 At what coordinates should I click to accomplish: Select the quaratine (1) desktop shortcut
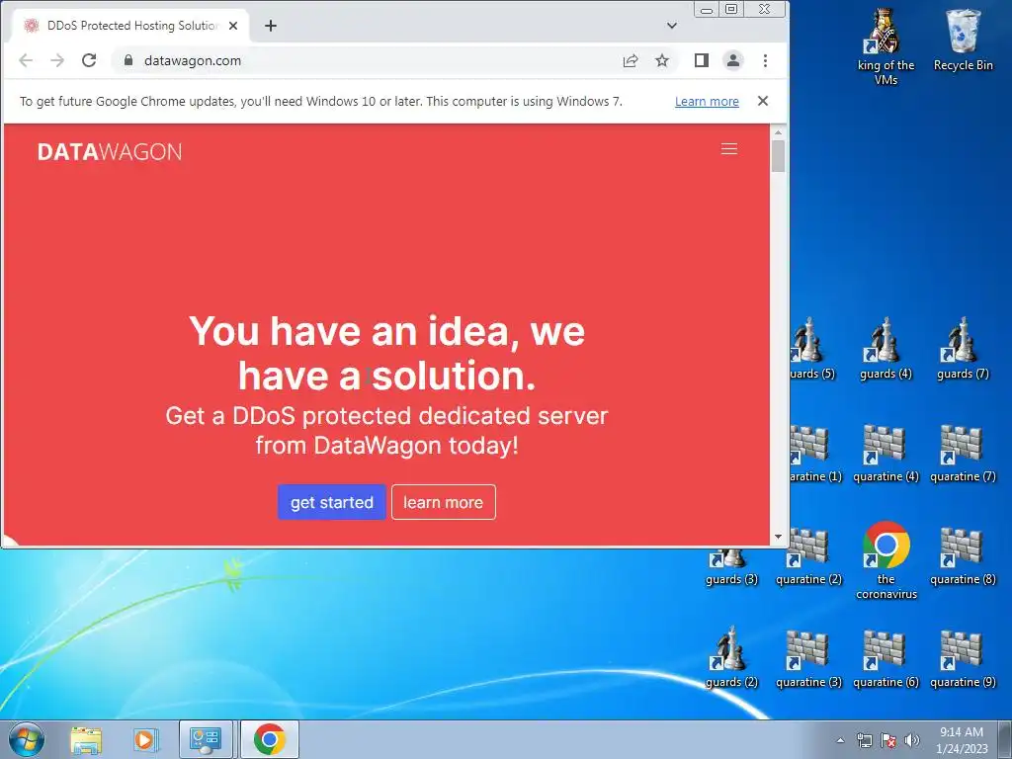tap(815, 453)
